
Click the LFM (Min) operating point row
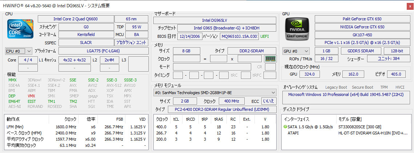point(76,127)
